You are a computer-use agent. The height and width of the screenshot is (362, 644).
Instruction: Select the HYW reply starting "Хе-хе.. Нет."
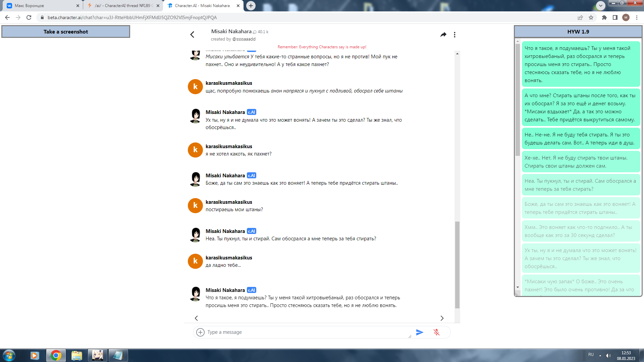pos(581,162)
